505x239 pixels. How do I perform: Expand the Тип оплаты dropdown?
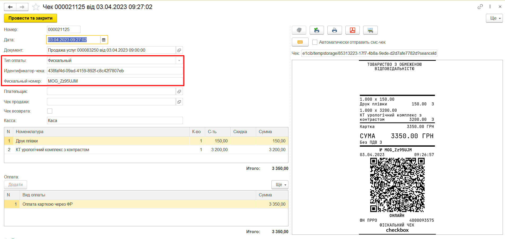point(179,61)
